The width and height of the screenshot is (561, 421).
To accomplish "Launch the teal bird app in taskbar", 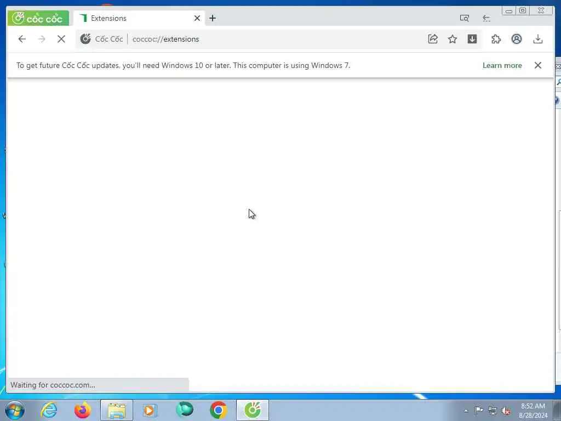I will pyautogui.click(x=185, y=410).
